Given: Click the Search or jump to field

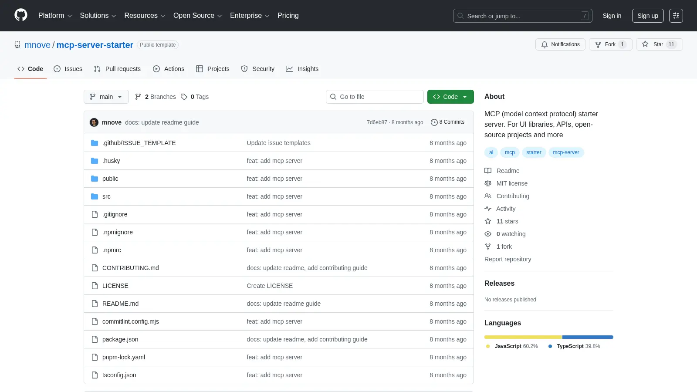Looking at the screenshot, I should point(523,16).
